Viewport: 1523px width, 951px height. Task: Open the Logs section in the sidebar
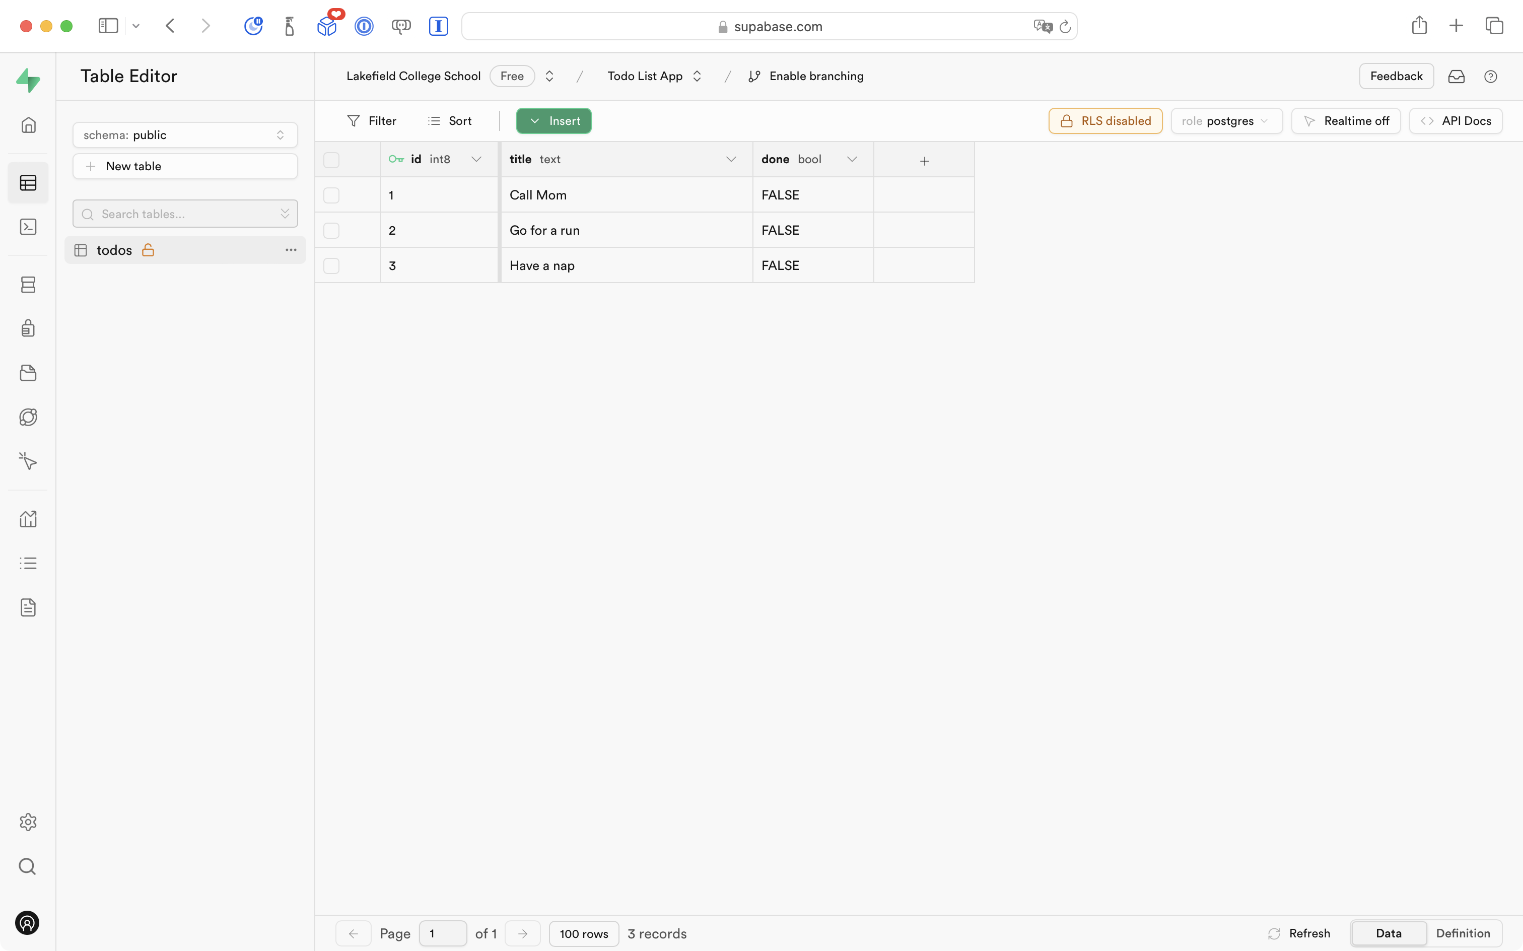[28, 563]
